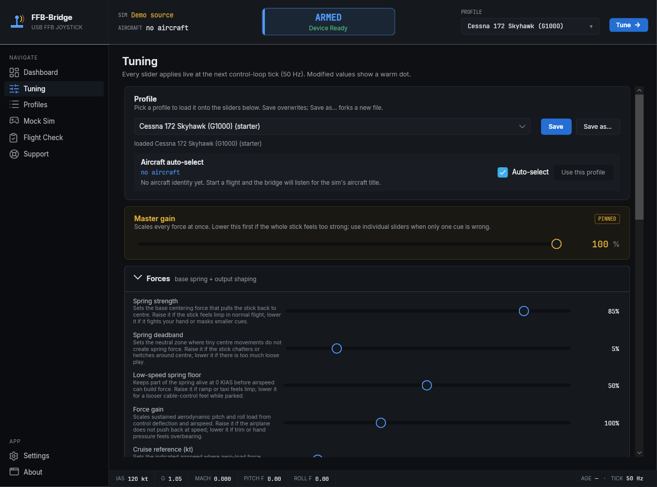
Task: Click the Low-speed spring floor 50% value
Action: pyautogui.click(x=613, y=386)
